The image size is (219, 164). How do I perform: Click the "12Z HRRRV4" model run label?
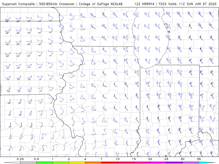point(145,4)
